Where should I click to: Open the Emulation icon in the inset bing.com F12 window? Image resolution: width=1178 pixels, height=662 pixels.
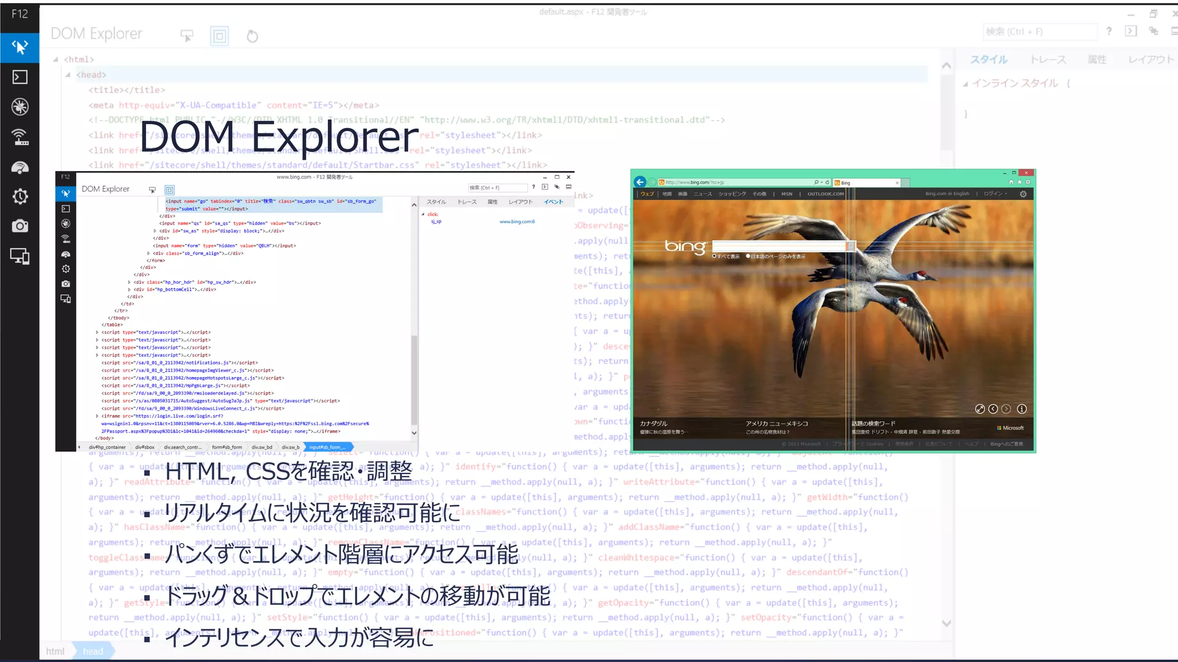[x=66, y=299]
